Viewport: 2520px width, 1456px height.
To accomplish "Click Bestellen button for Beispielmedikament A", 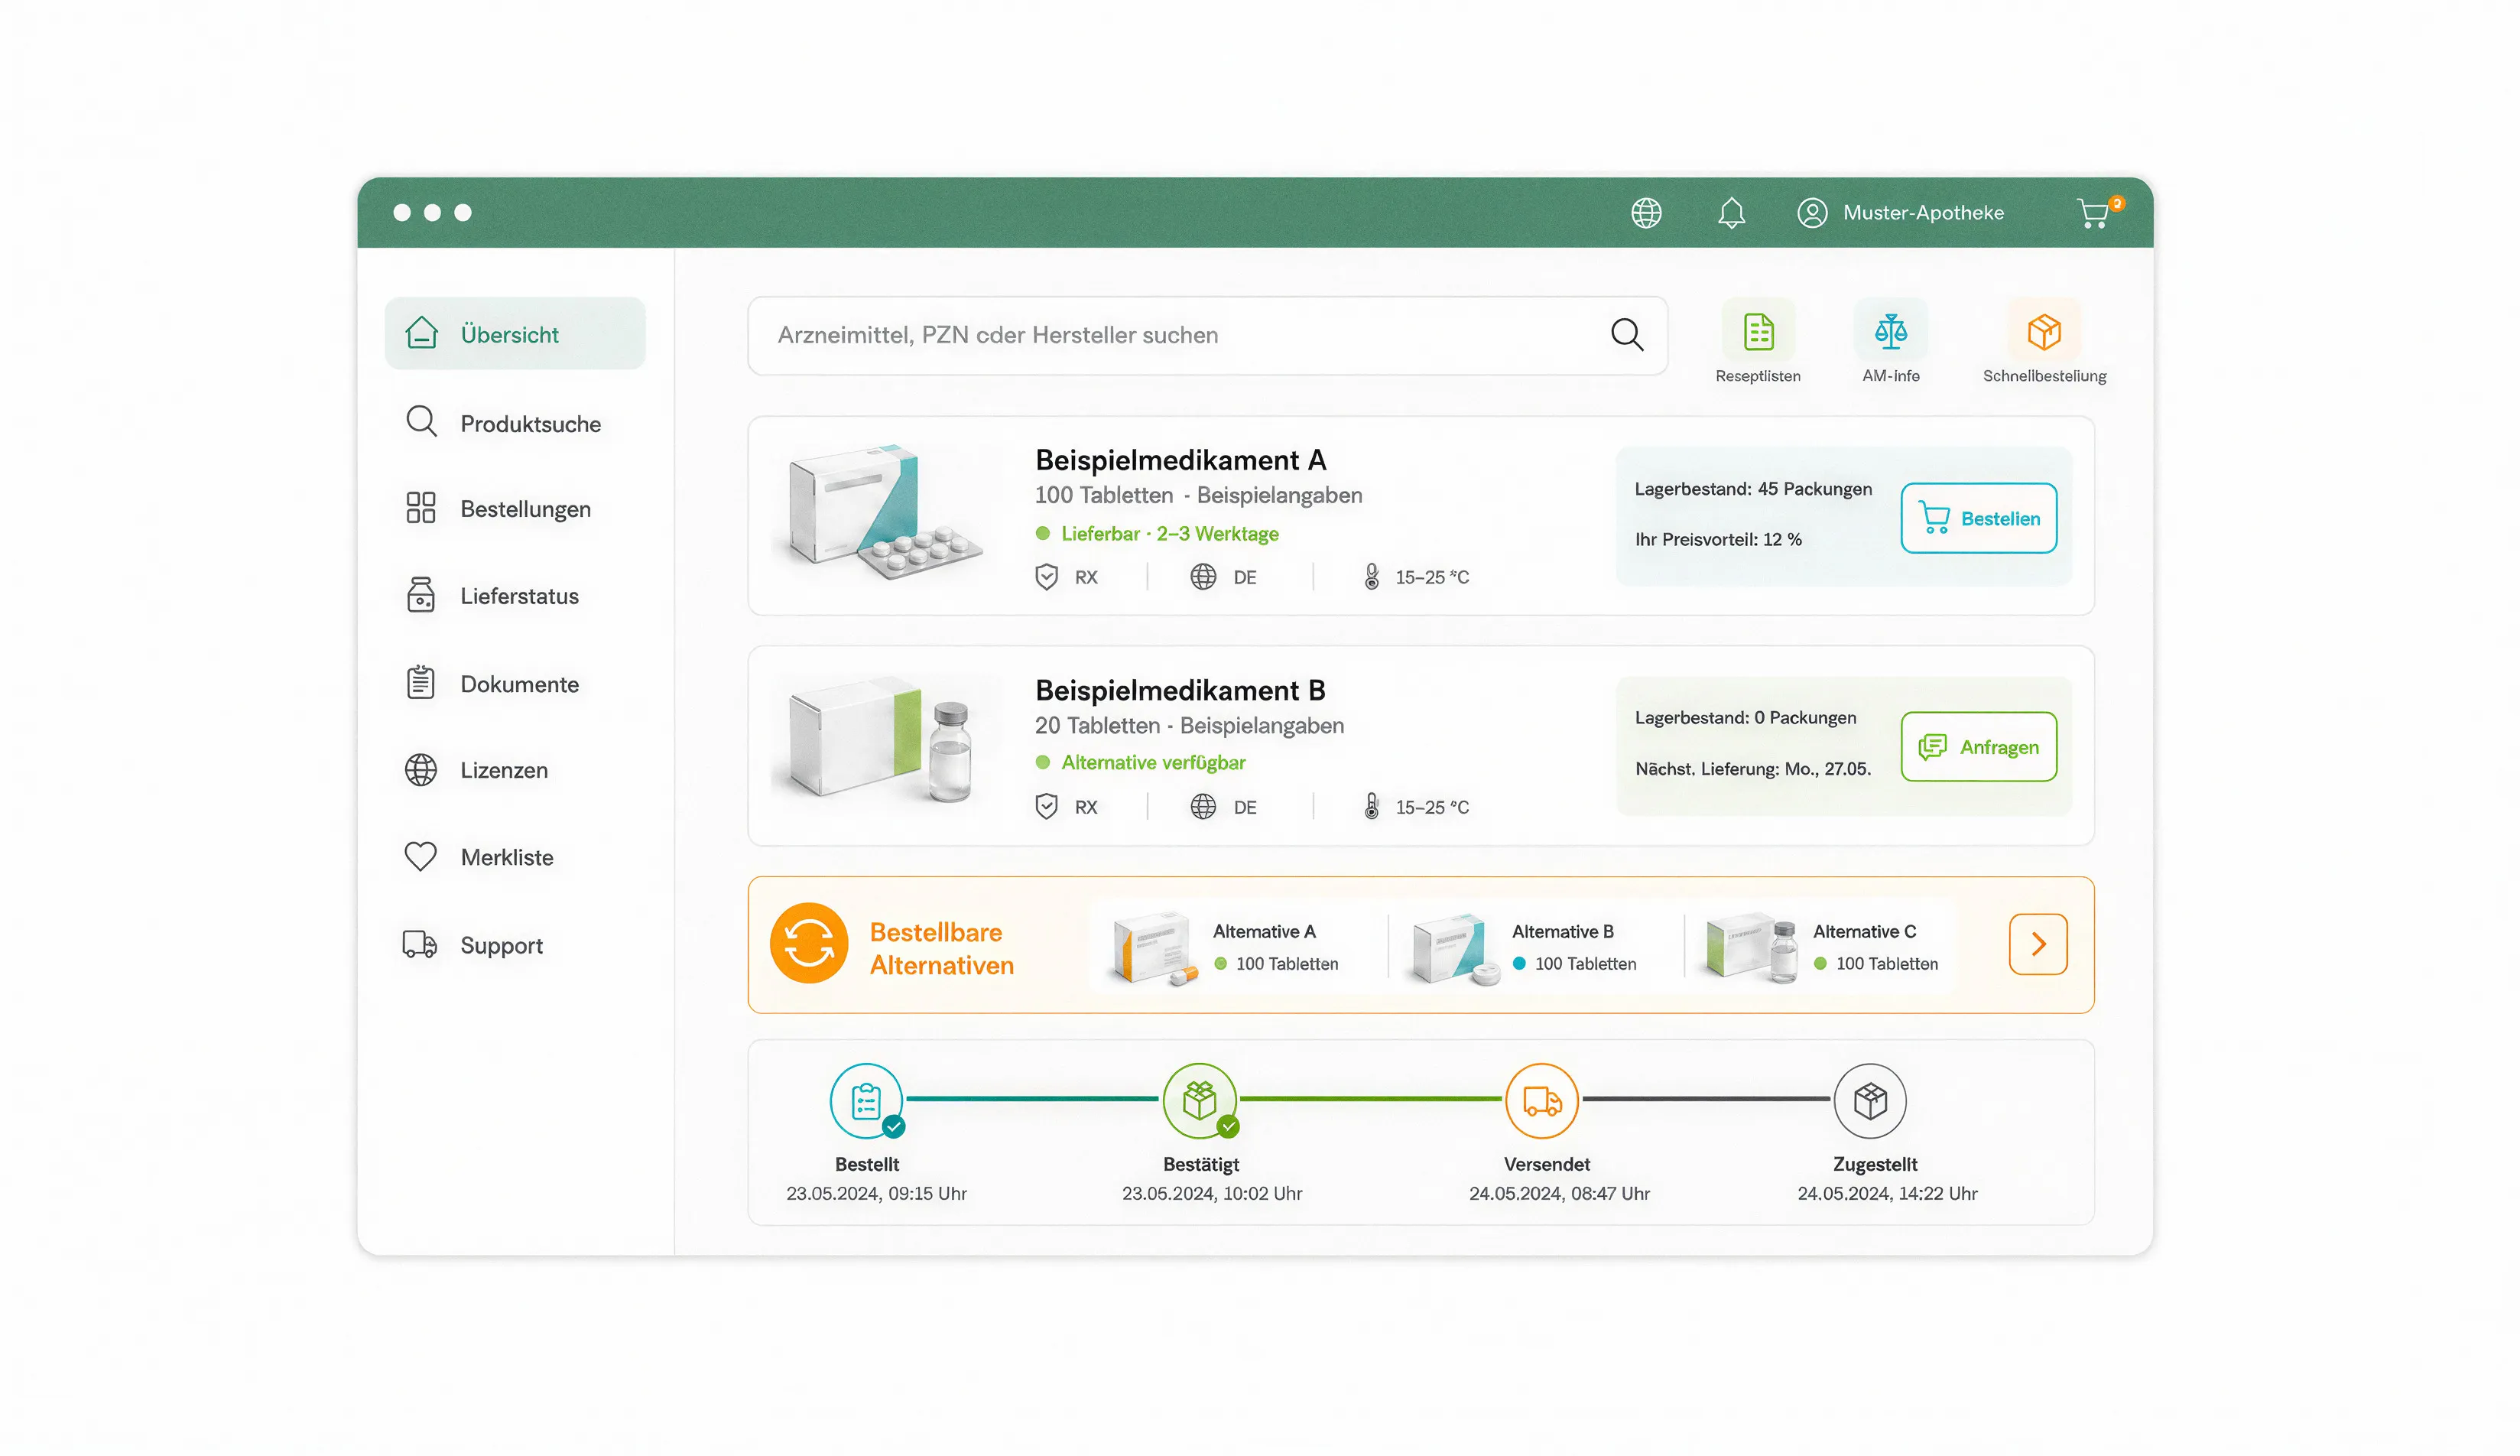I will pyautogui.click(x=1978, y=518).
